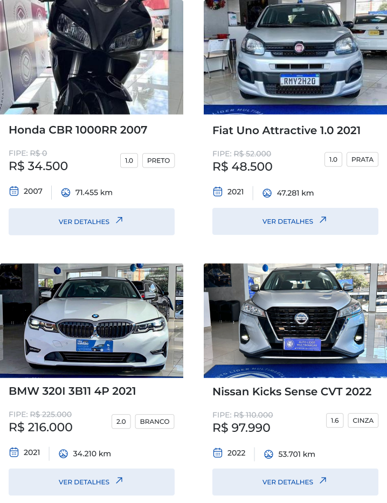This screenshot has width=387, height=503.
Task: Click the BMW 320I odometer icon
Action: coord(63,453)
